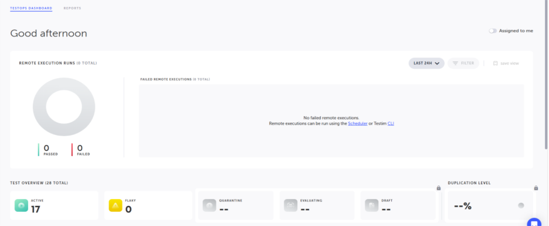Switch to the TestOps Dashboard tab

click(31, 8)
